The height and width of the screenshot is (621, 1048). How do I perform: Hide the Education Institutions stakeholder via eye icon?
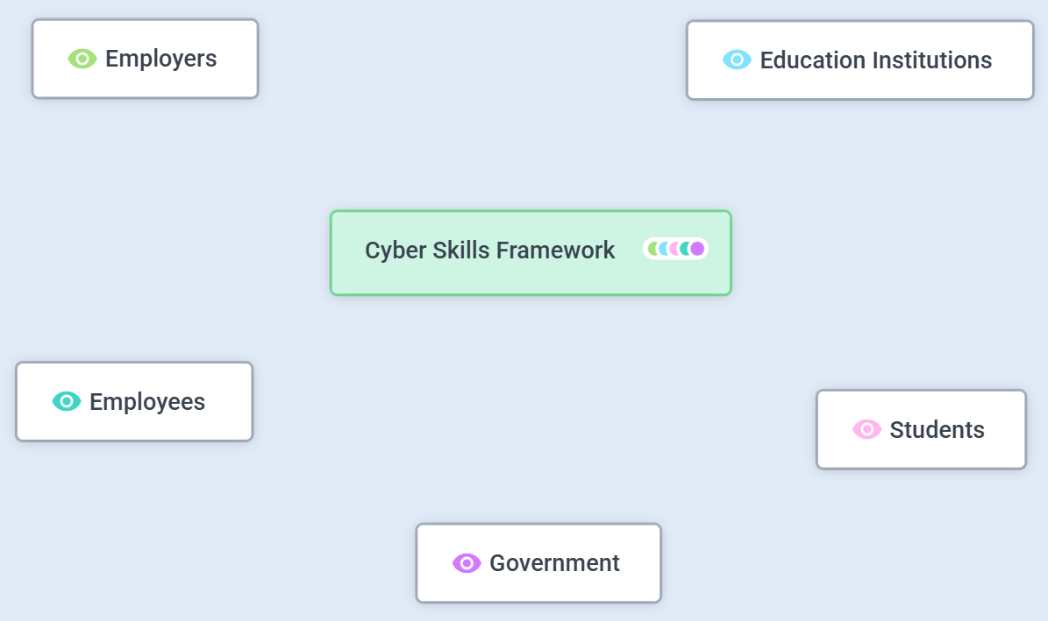coord(737,60)
